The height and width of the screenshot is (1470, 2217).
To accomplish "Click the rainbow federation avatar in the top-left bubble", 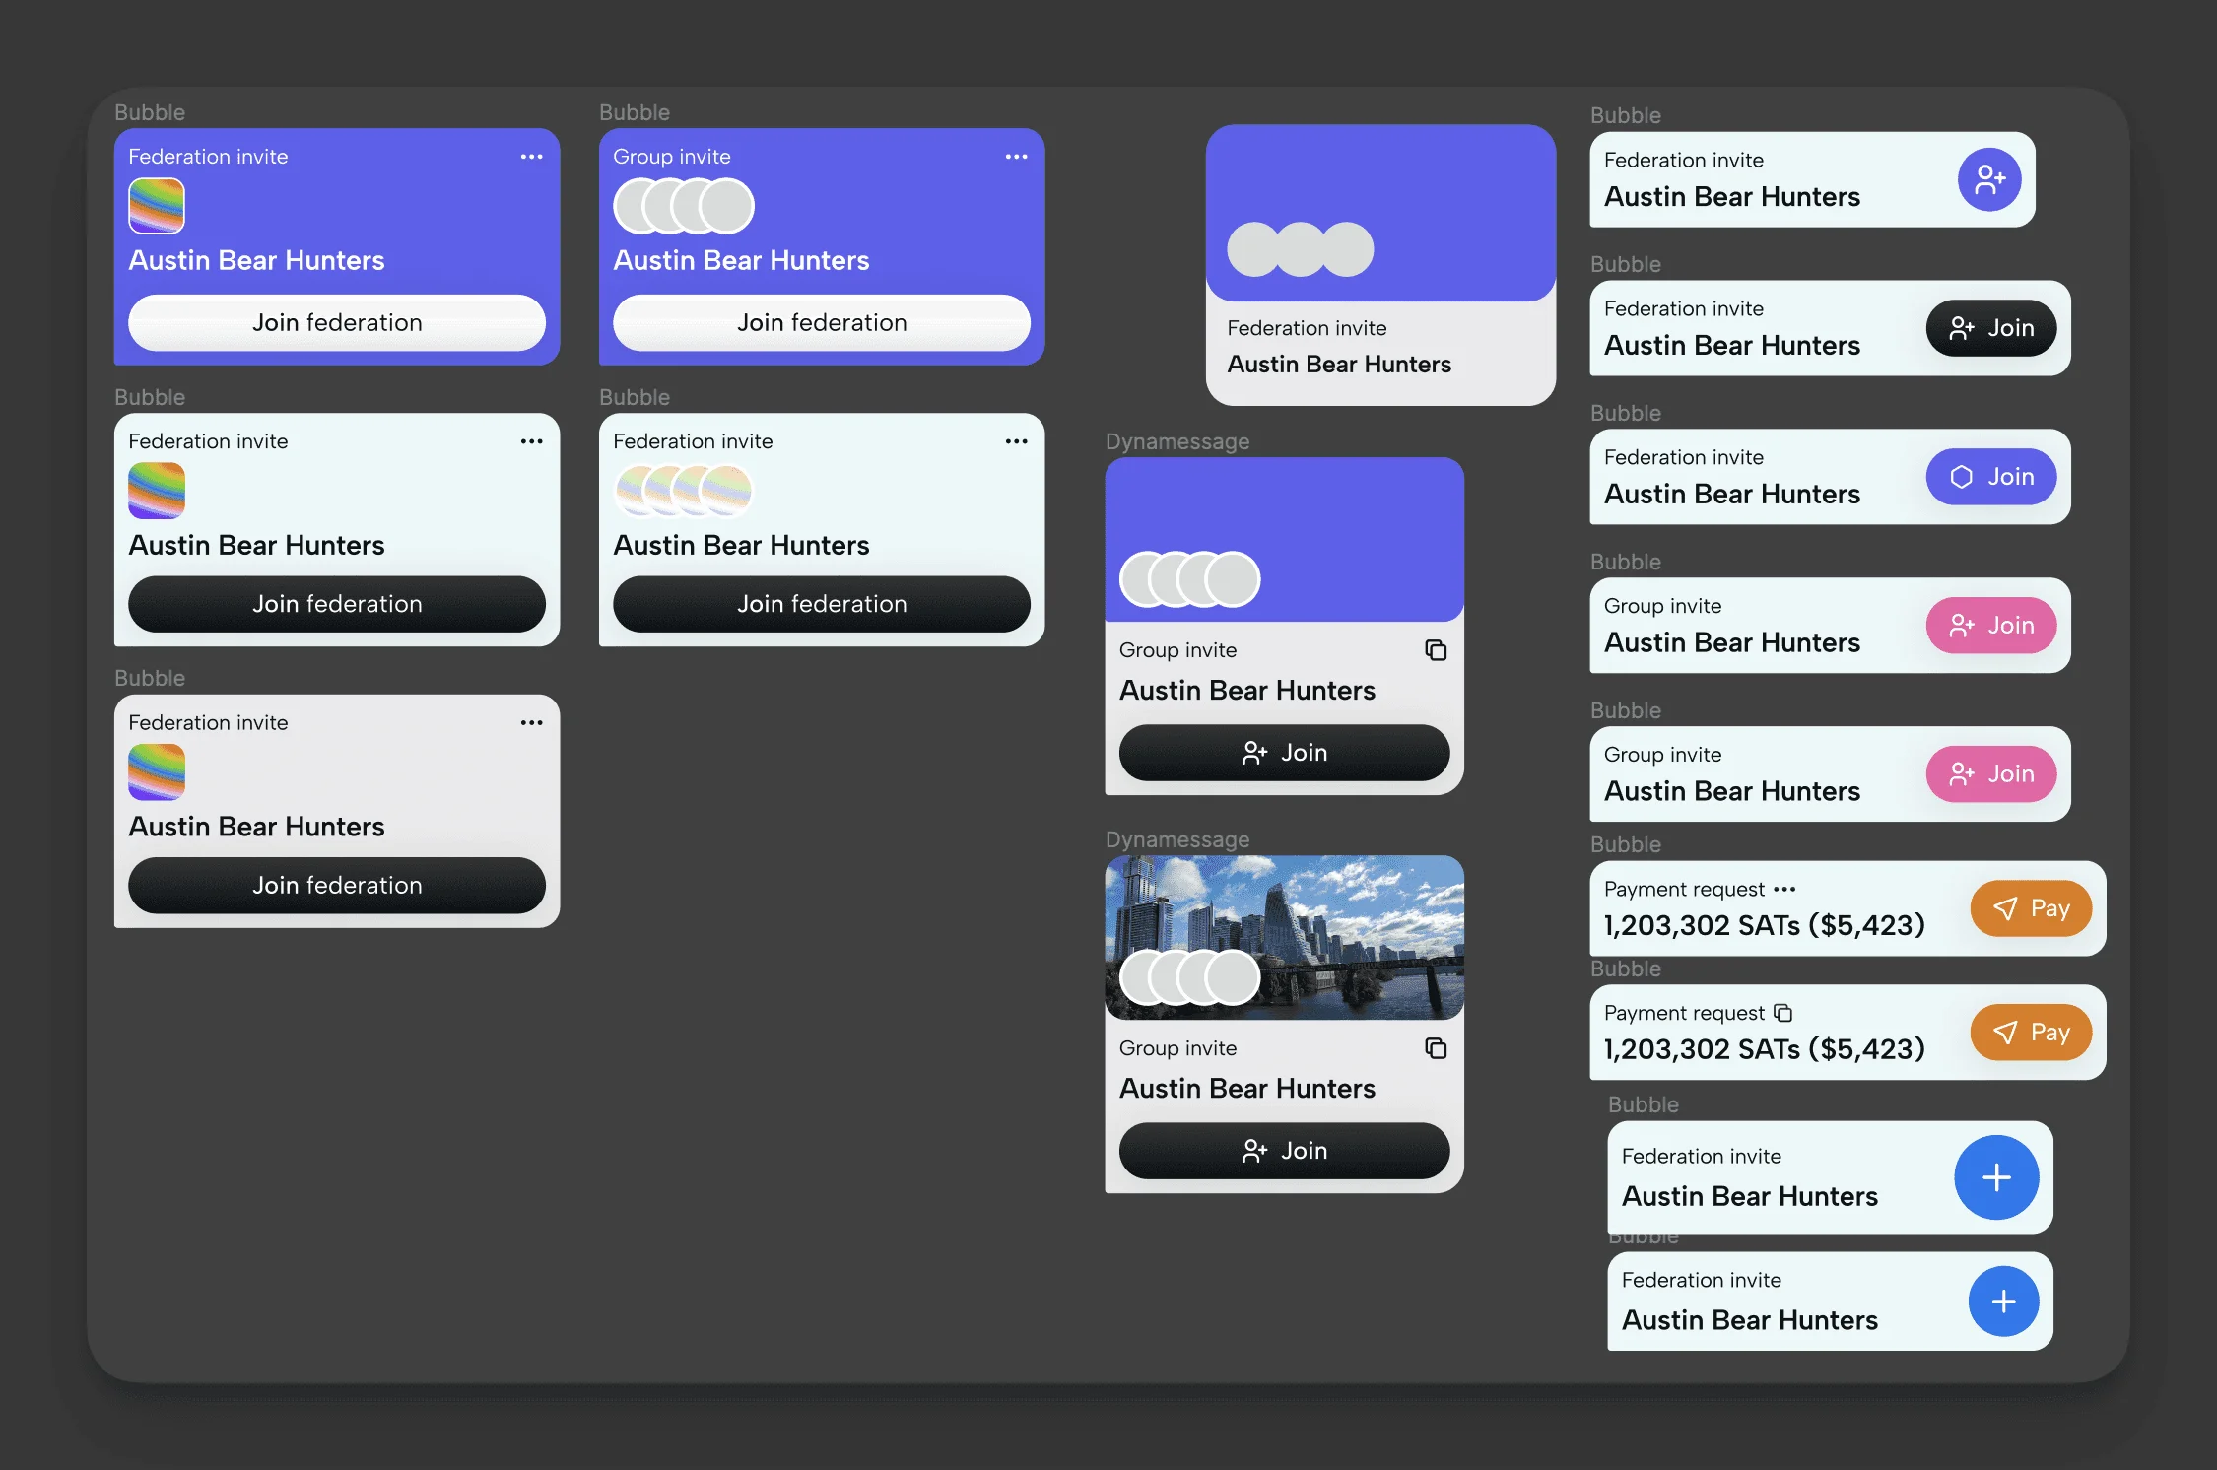I will (155, 206).
